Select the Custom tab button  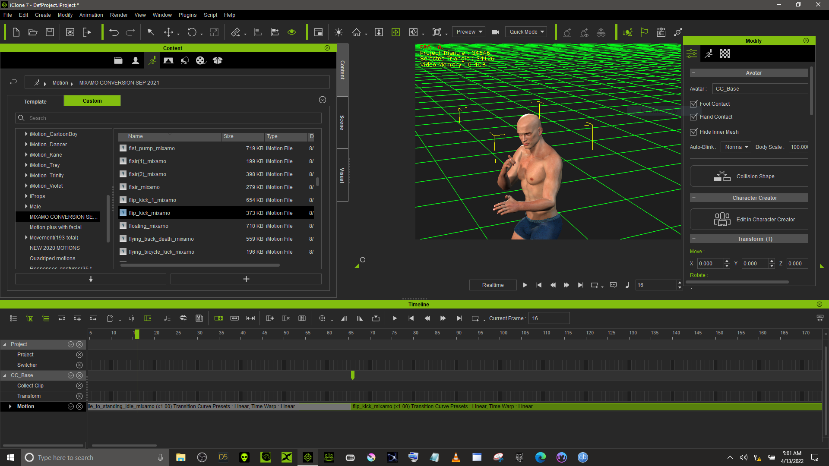tap(92, 101)
